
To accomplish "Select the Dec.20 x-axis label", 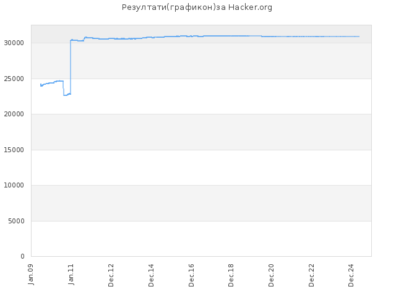I will (x=271, y=275).
